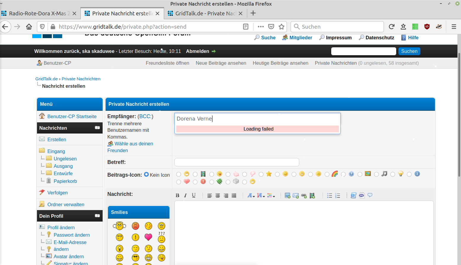The width and height of the screenshot is (461, 265).
Task: Click the Abmelden logout link
Action: 198,51
